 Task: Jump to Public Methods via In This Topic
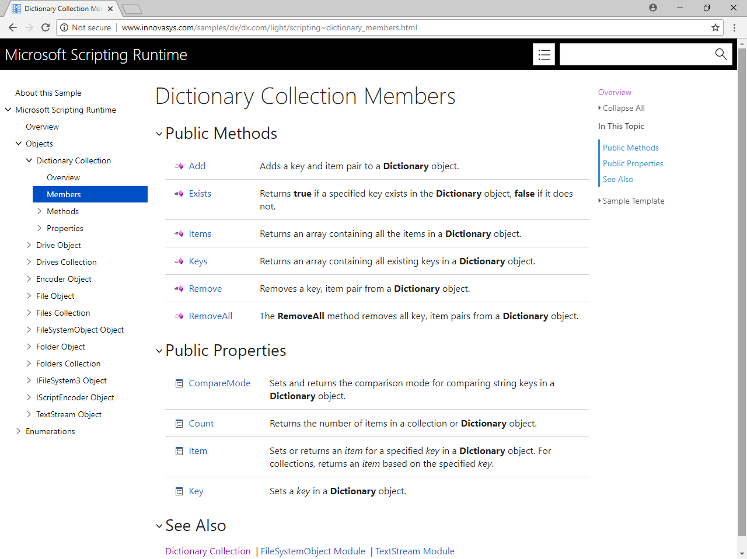pyautogui.click(x=631, y=148)
